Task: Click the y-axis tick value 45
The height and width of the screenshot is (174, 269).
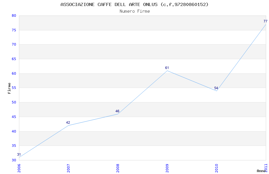Action: 14,117
